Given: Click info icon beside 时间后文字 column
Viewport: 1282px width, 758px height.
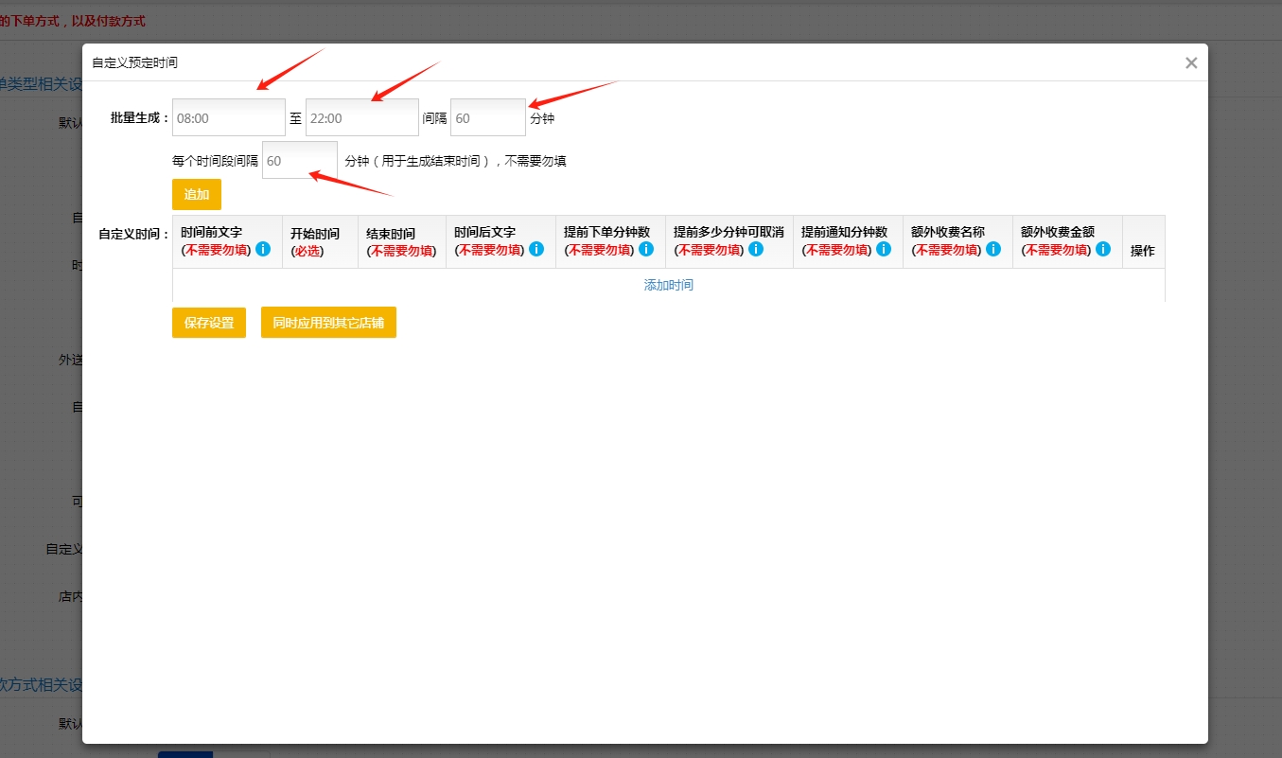Looking at the screenshot, I should click(x=536, y=249).
